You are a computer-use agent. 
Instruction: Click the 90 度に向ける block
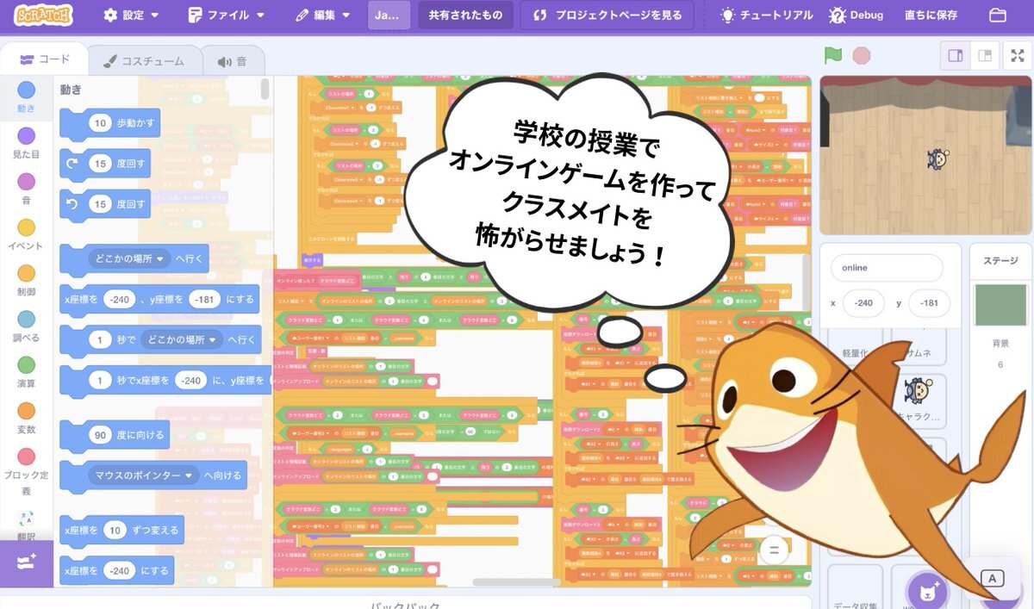[x=115, y=435]
